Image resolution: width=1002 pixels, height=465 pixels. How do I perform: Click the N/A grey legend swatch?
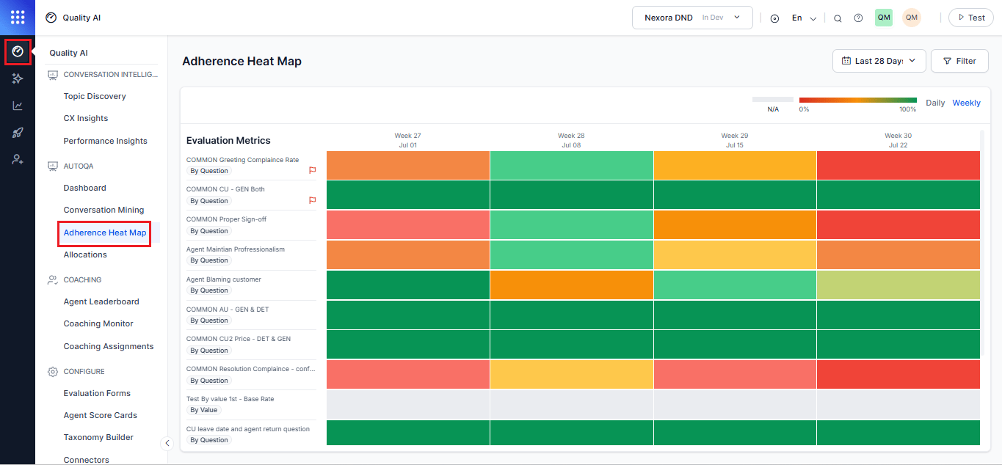click(x=773, y=100)
